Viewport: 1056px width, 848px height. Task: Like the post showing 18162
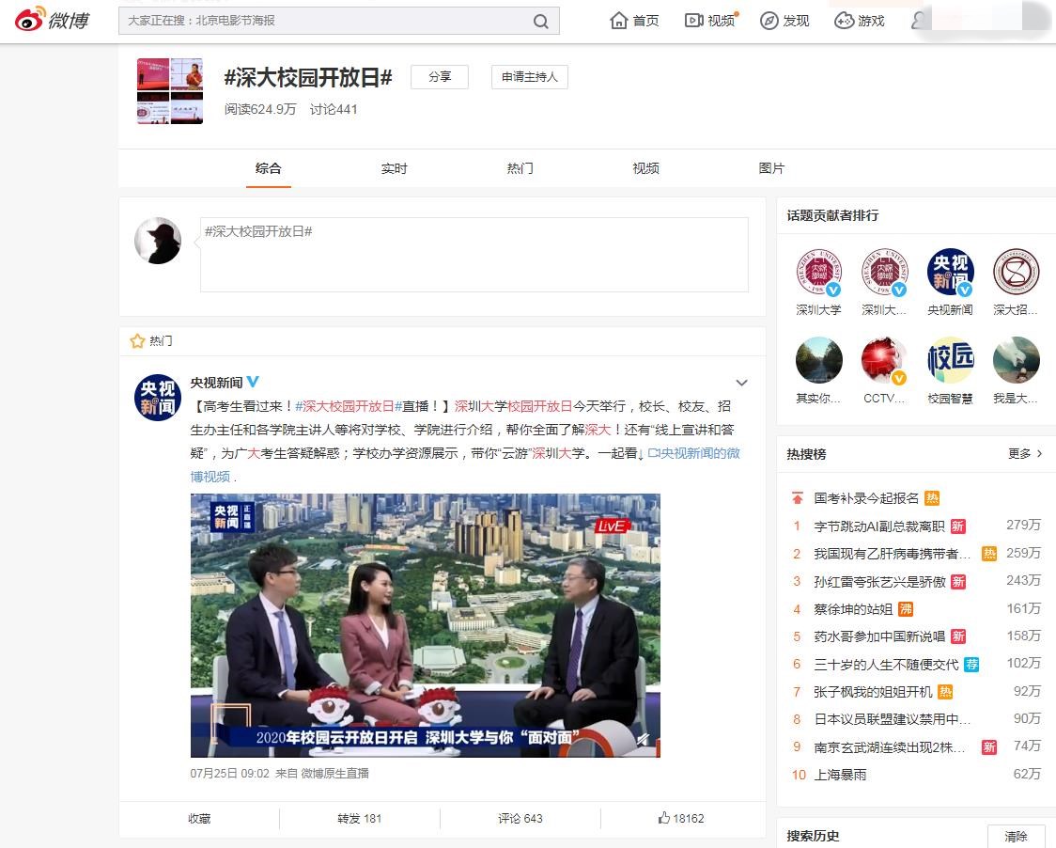tap(678, 819)
